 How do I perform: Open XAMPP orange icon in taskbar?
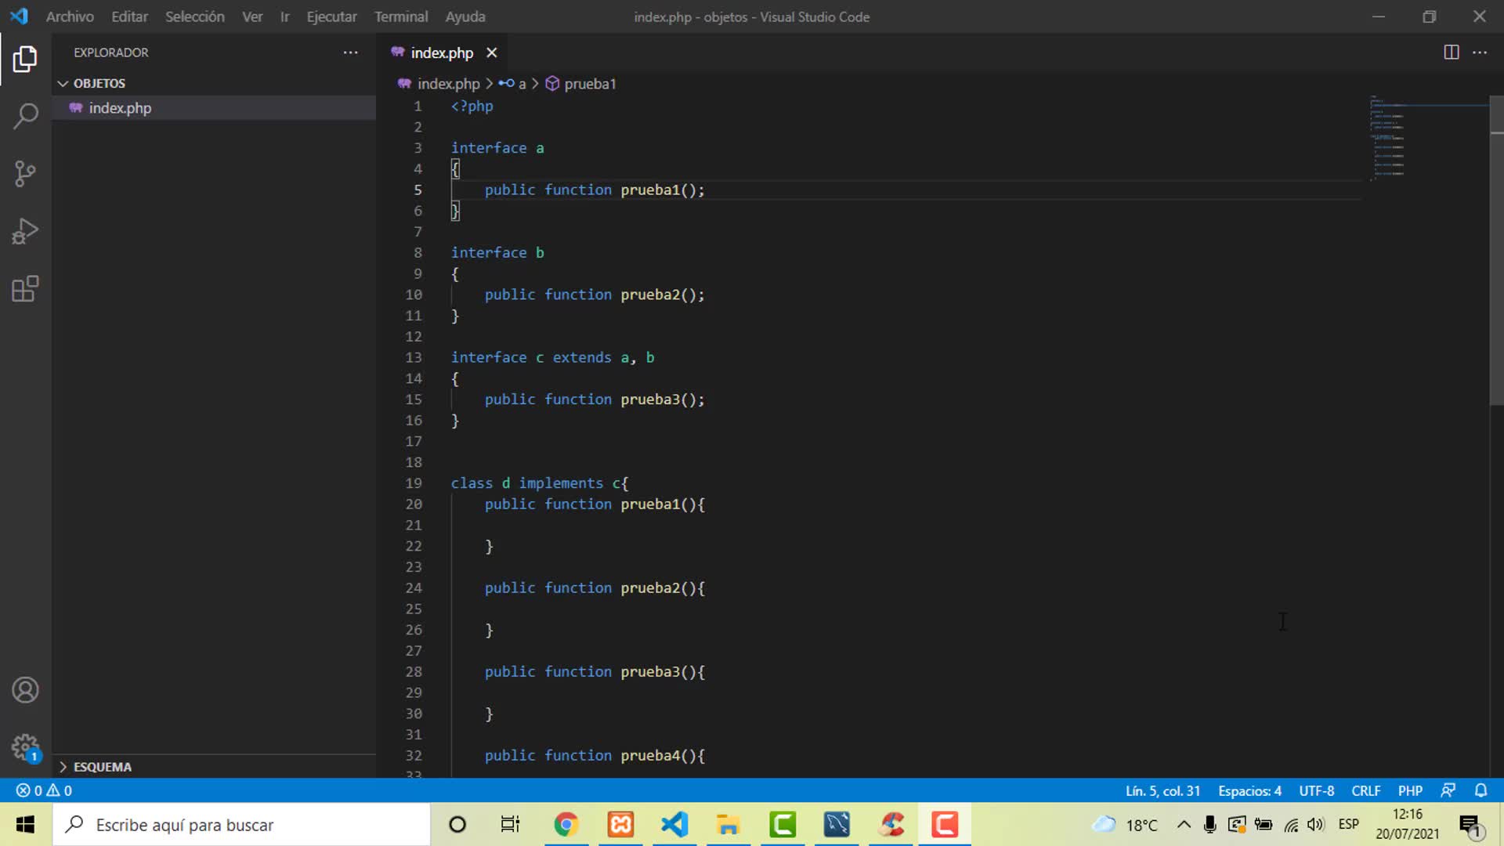tap(620, 824)
